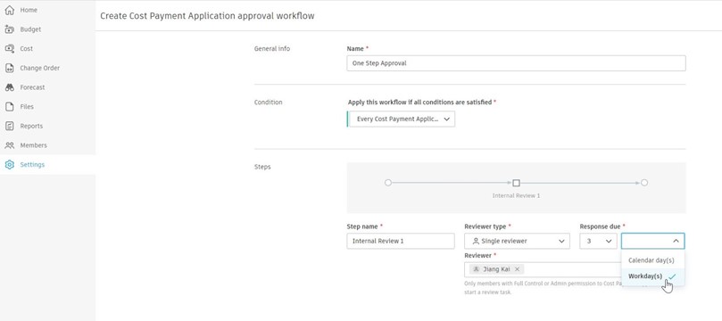The image size is (722, 321).
Task: Click the single reviewer person icon
Action: click(x=476, y=241)
